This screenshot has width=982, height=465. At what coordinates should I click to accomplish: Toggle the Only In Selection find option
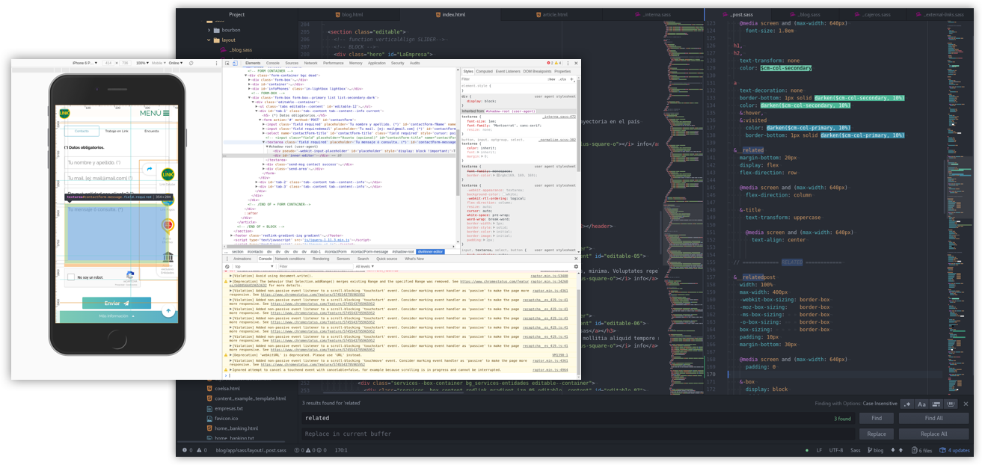click(x=937, y=404)
